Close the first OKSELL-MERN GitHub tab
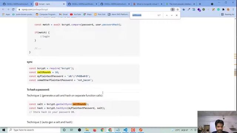237x133 pixels. tap(31, 4)
